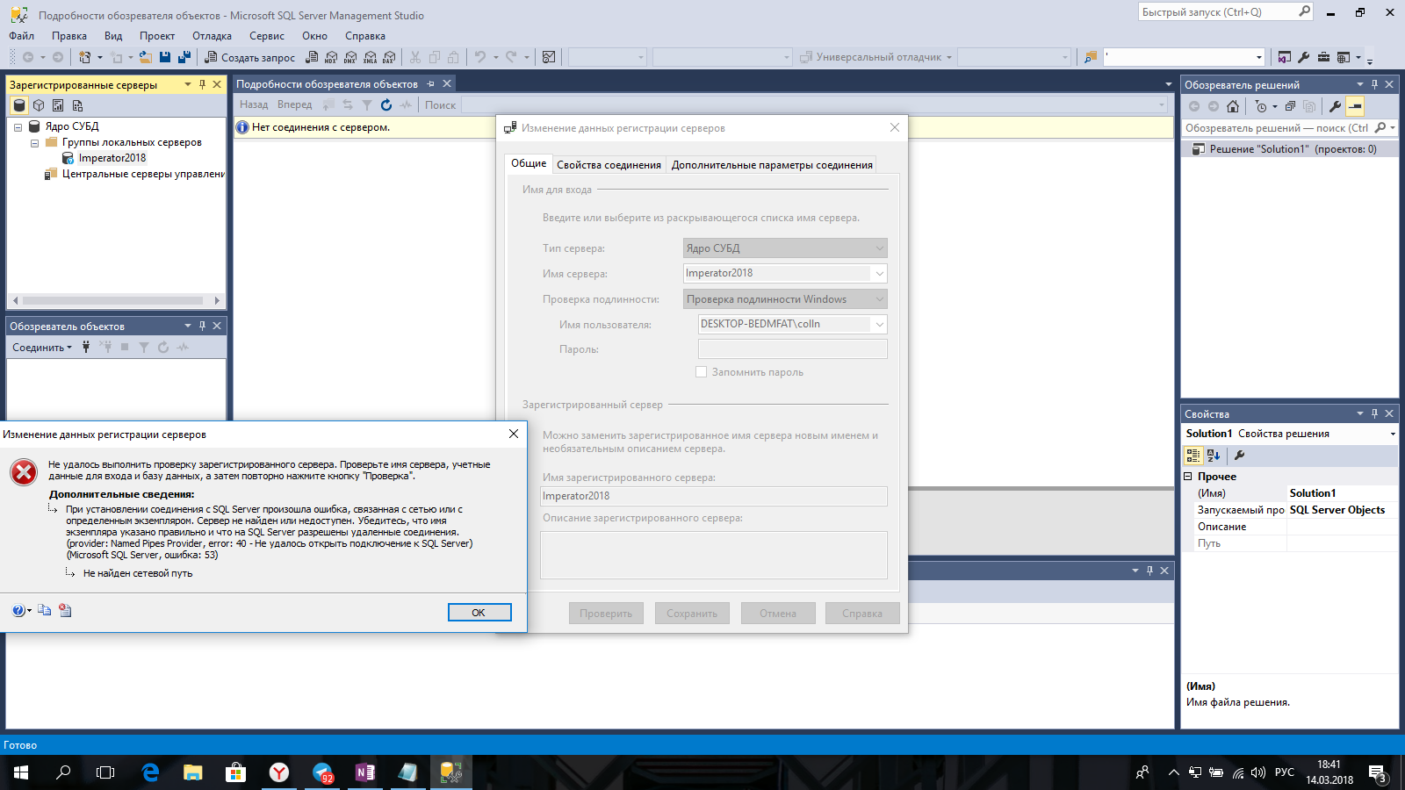Image resolution: width=1405 pixels, height=790 pixels.
Task: Open the Справка menu
Action: (x=365, y=36)
